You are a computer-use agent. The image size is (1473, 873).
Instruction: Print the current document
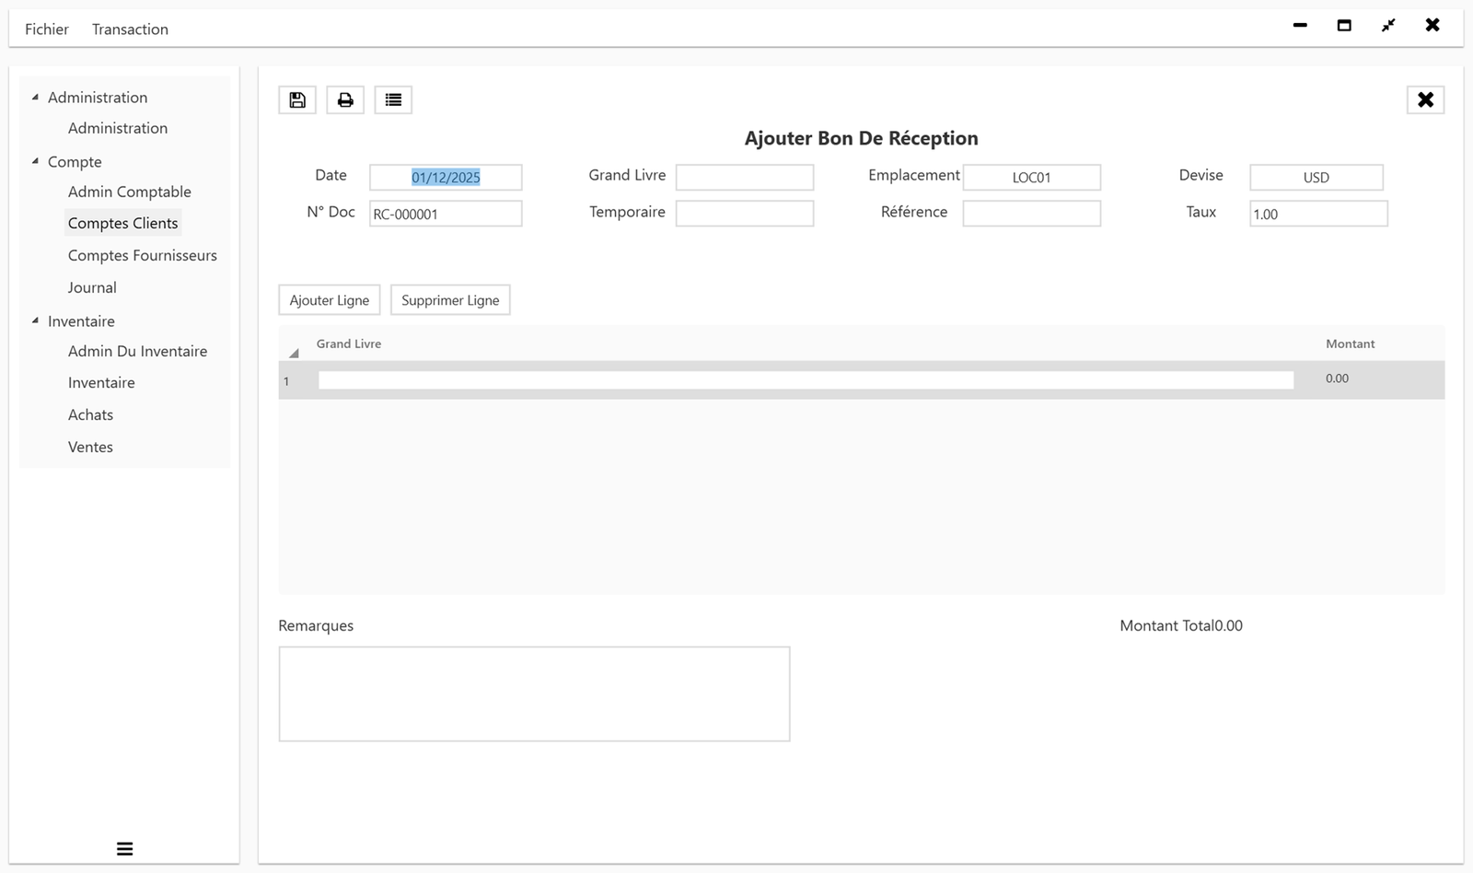(345, 99)
